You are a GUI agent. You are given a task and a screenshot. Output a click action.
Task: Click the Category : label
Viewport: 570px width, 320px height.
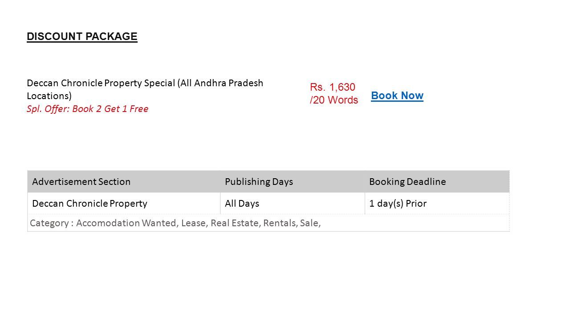pyautogui.click(x=52, y=223)
